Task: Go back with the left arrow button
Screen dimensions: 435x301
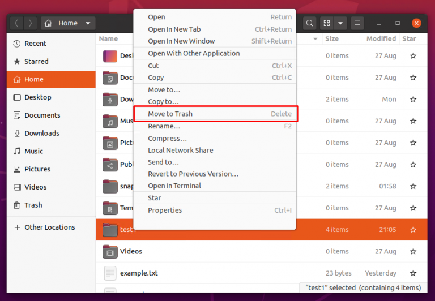Action: [x=16, y=23]
